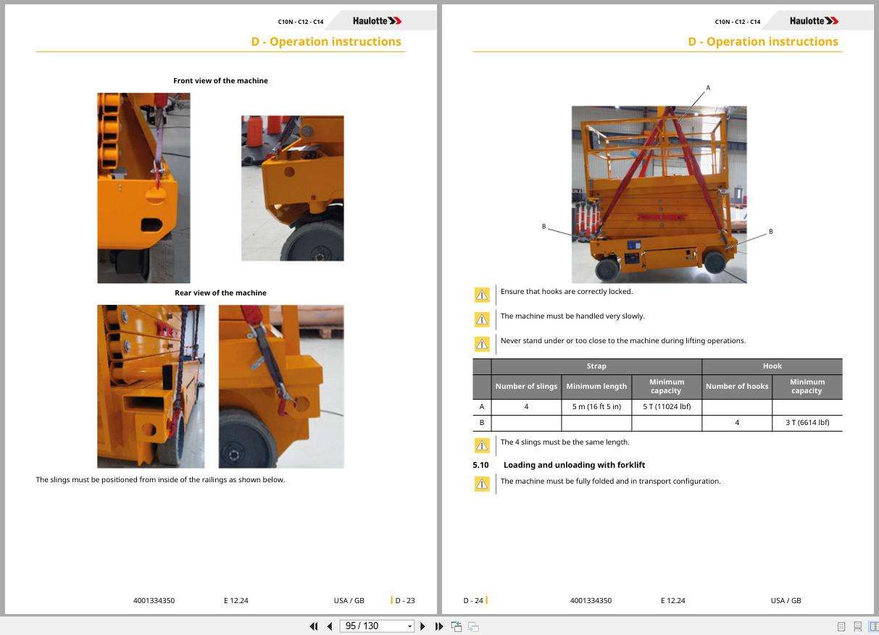Image resolution: width=879 pixels, height=635 pixels.
Task: Go to the previous page
Action: pyautogui.click(x=330, y=626)
